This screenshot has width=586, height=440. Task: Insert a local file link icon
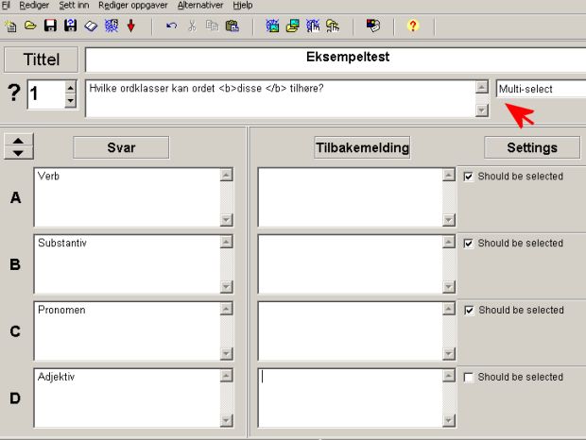coord(333,25)
